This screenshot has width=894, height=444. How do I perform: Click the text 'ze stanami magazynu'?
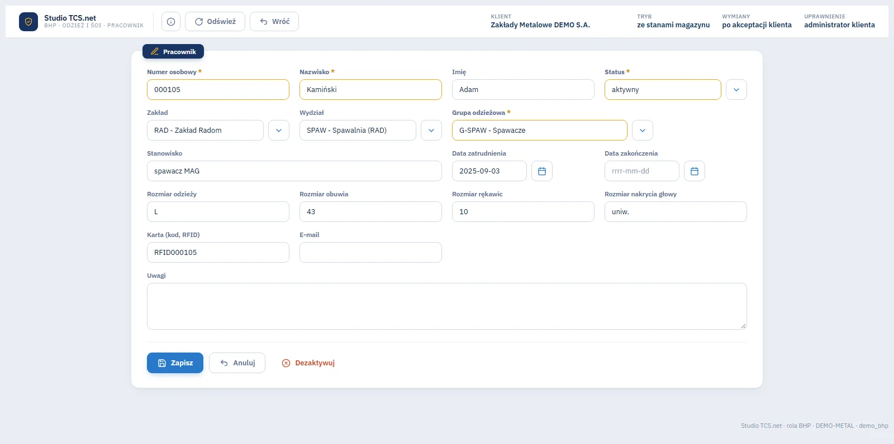[x=673, y=25]
